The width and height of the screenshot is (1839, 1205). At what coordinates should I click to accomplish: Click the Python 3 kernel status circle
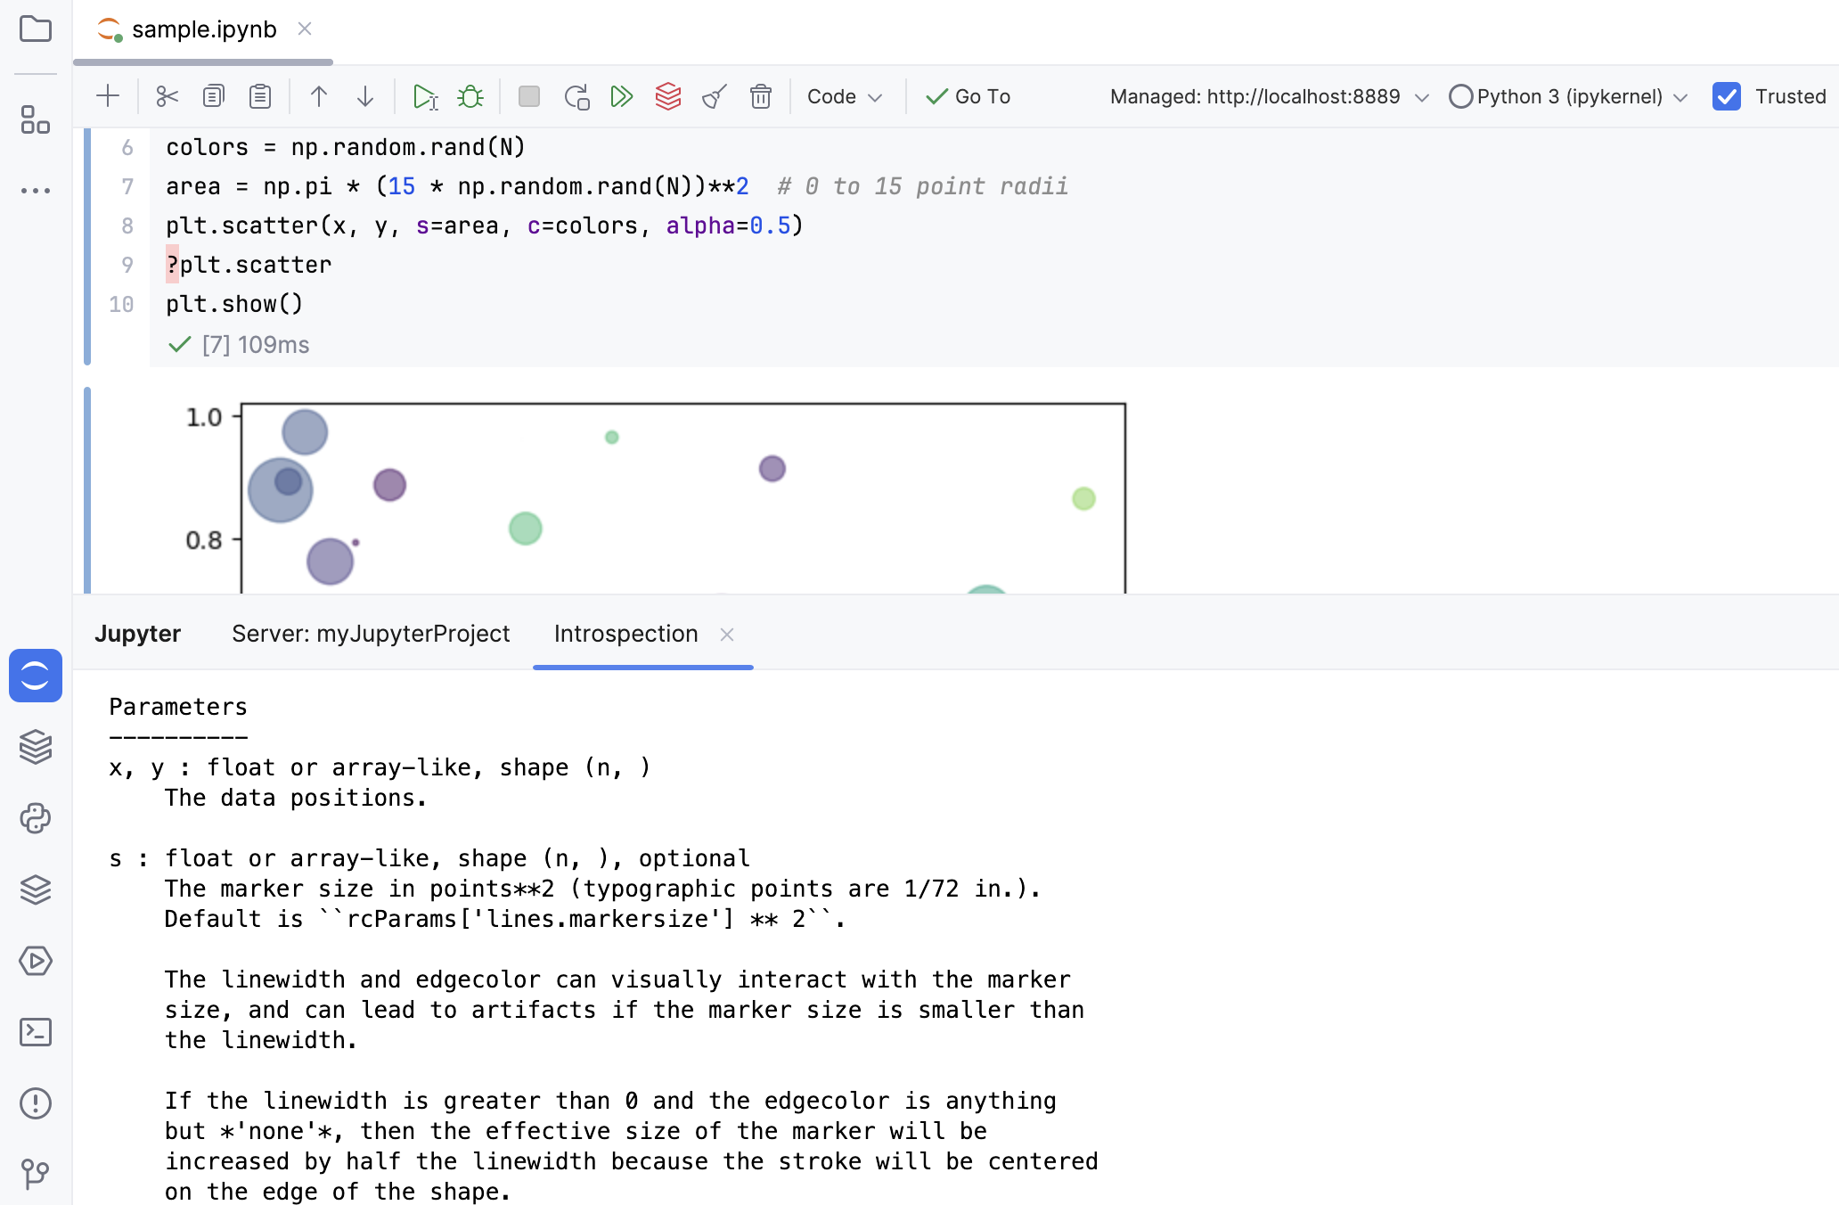coord(1460,96)
